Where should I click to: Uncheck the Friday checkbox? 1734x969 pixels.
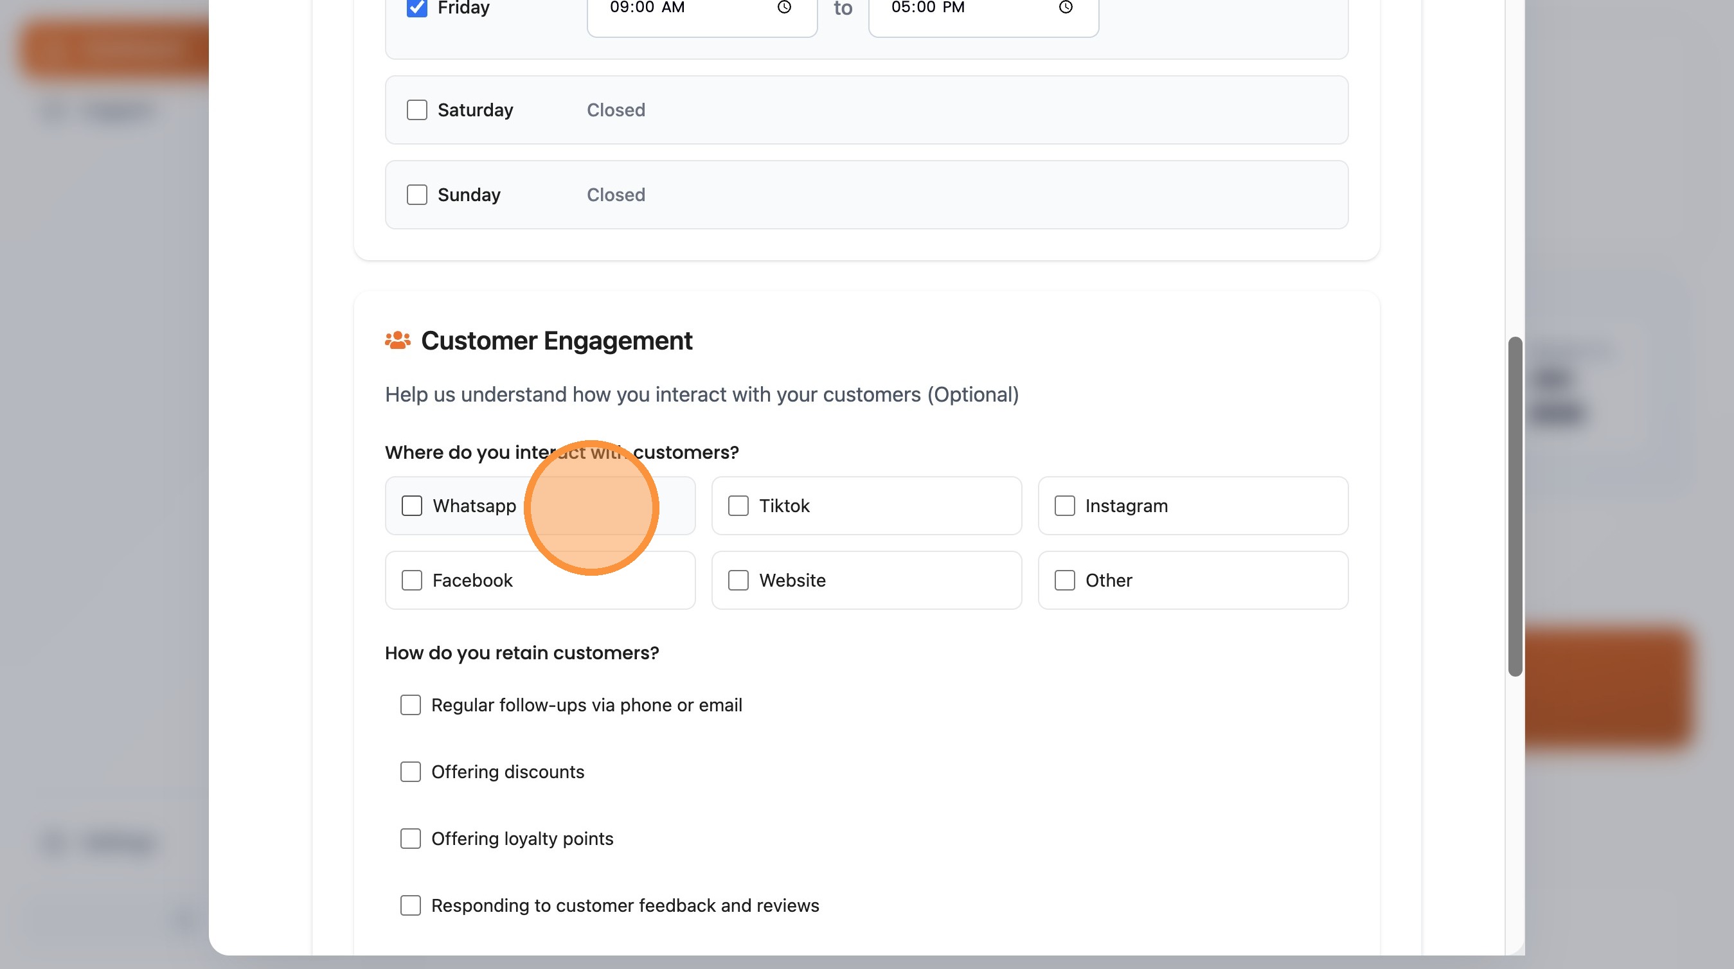click(x=416, y=6)
